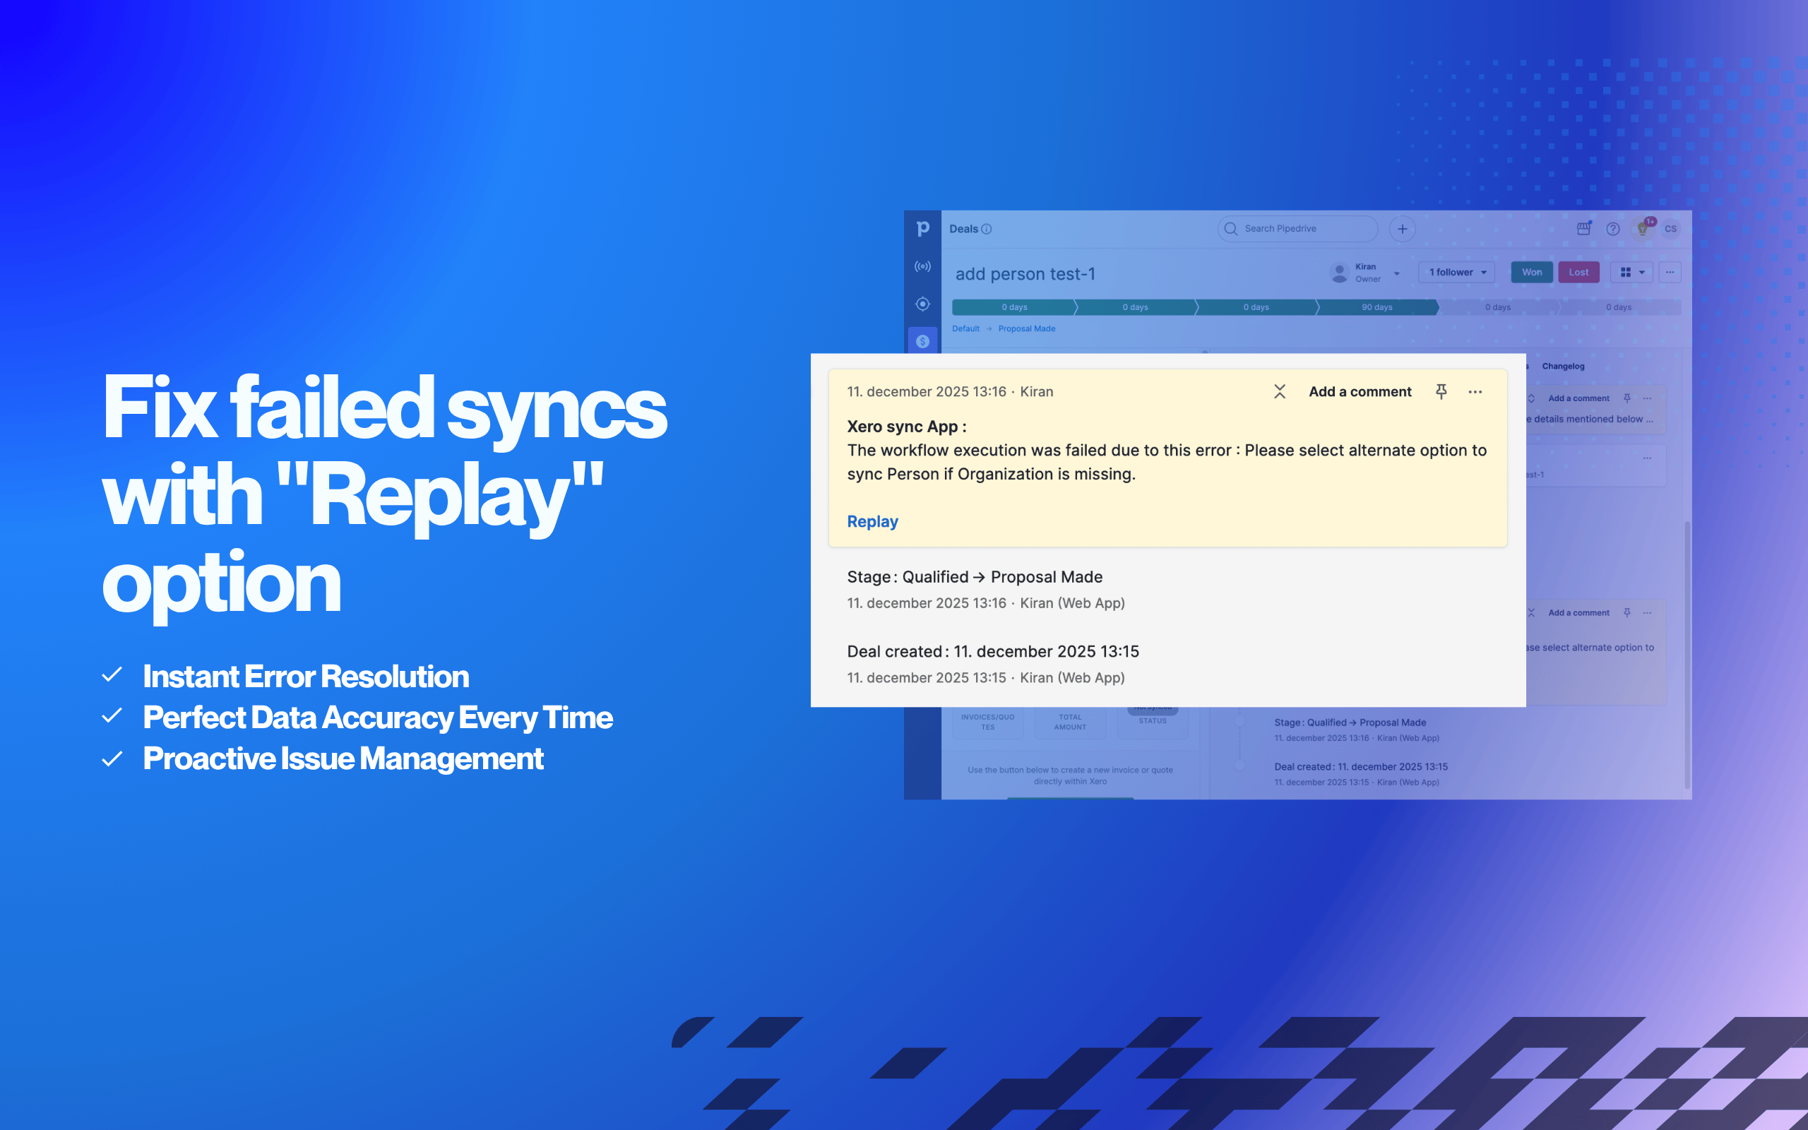The height and width of the screenshot is (1130, 1808).
Task: Click the Pipedrive logo in the sidebar
Action: [x=922, y=229]
